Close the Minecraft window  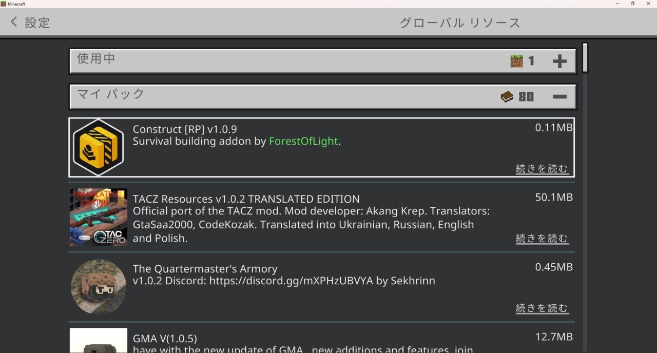pos(648,4)
